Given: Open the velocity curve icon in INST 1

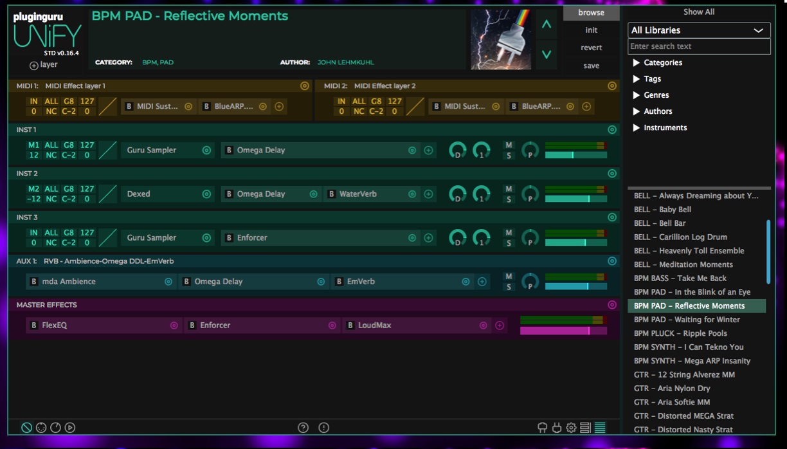Looking at the screenshot, I should pos(108,150).
